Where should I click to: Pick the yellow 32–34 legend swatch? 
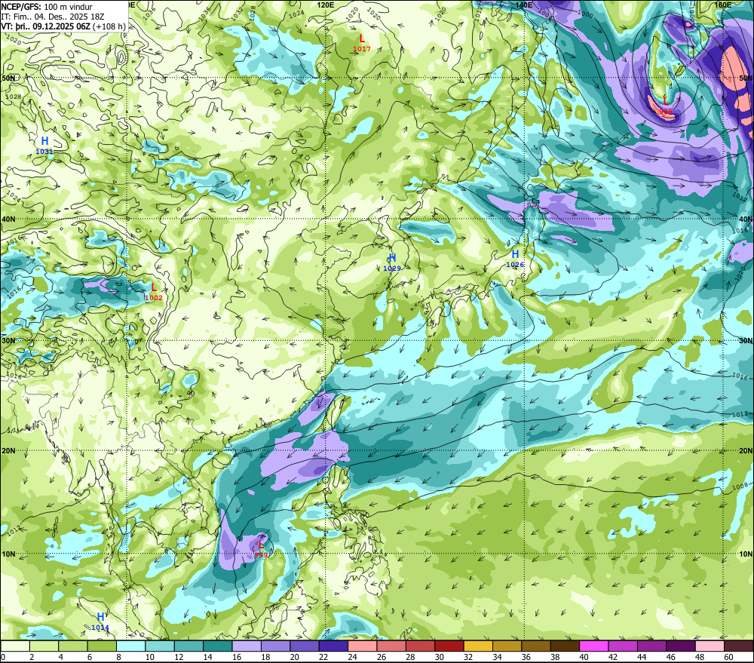pyautogui.click(x=478, y=646)
